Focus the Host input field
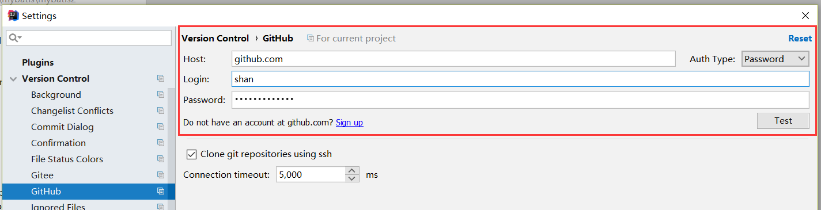This screenshot has width=821, height=210. click(453, 59)
